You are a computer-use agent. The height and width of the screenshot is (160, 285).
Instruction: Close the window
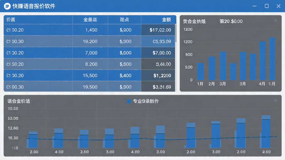[x=278, y=6]
